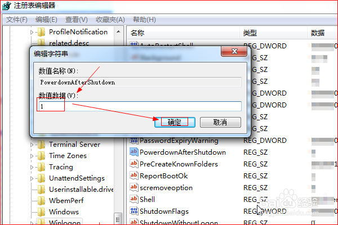
Task: Open the 帮助(H) menu
Action: (144, 20)
